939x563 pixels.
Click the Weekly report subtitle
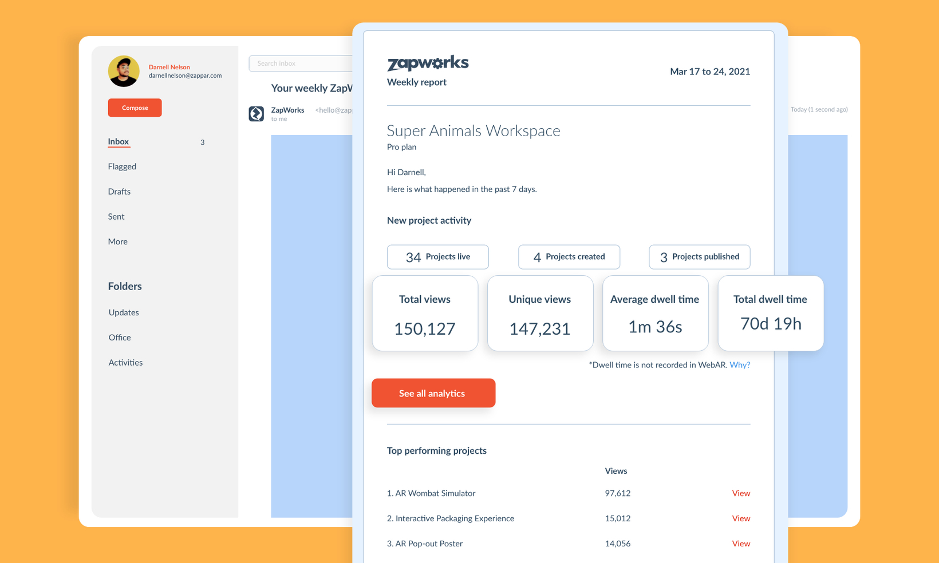pos(417,82)
